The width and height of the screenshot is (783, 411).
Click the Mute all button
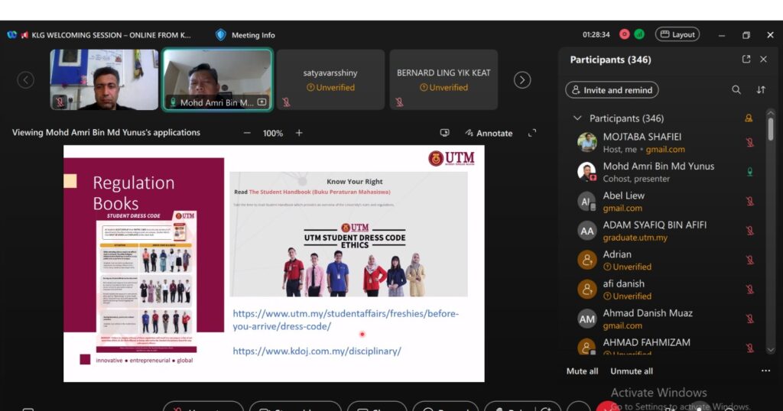click(582, 371)
